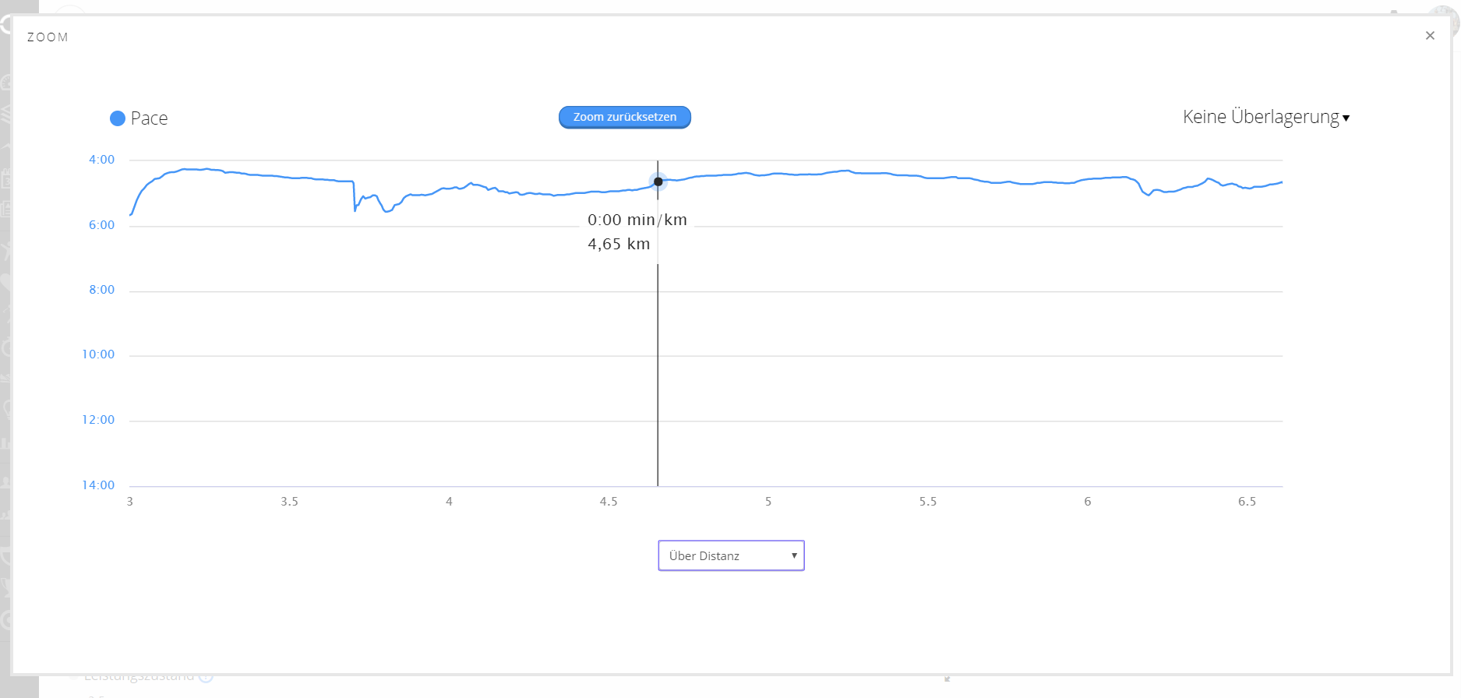
Task: Click the 14:00 y-axis label
Action: (x=98, y=485)
